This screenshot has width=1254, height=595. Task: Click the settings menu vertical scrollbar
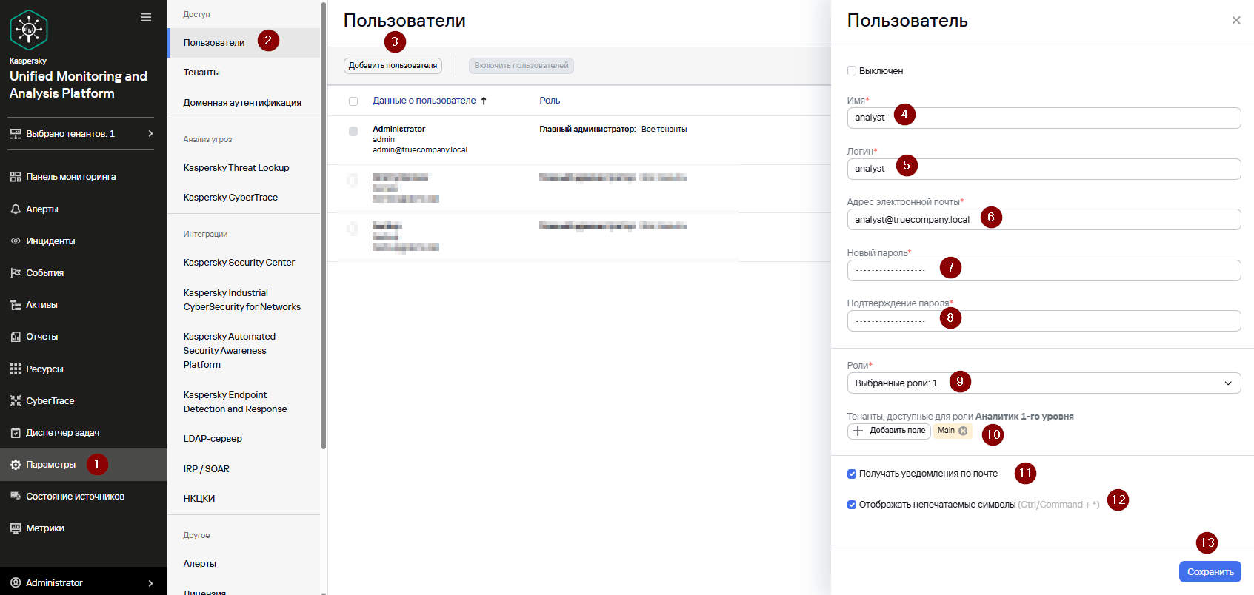[x=324, y=226]
